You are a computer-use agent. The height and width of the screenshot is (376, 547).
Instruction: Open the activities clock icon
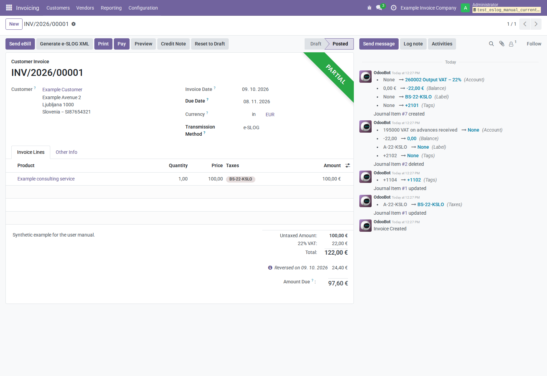(393, 8)
